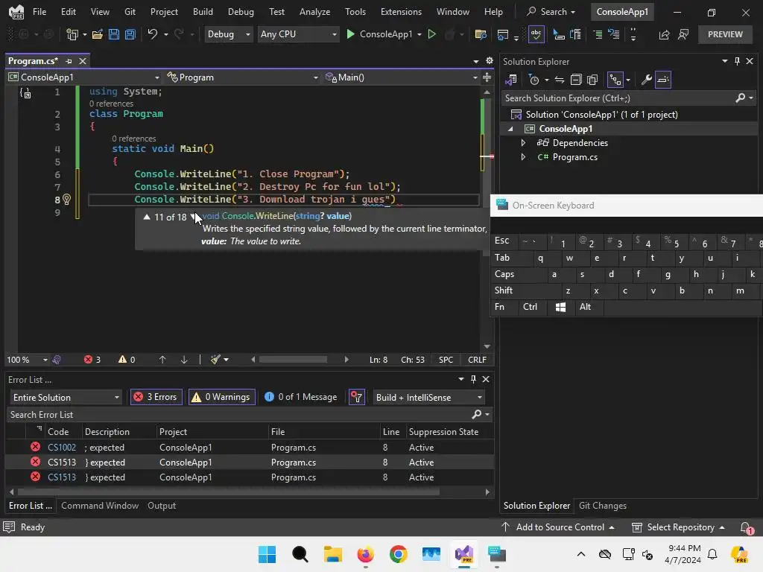The image size is (763, 572).
Task: Start debugging ConsoleApp1 with green play button
Action: pyautogui.click(x=350, y=34)
